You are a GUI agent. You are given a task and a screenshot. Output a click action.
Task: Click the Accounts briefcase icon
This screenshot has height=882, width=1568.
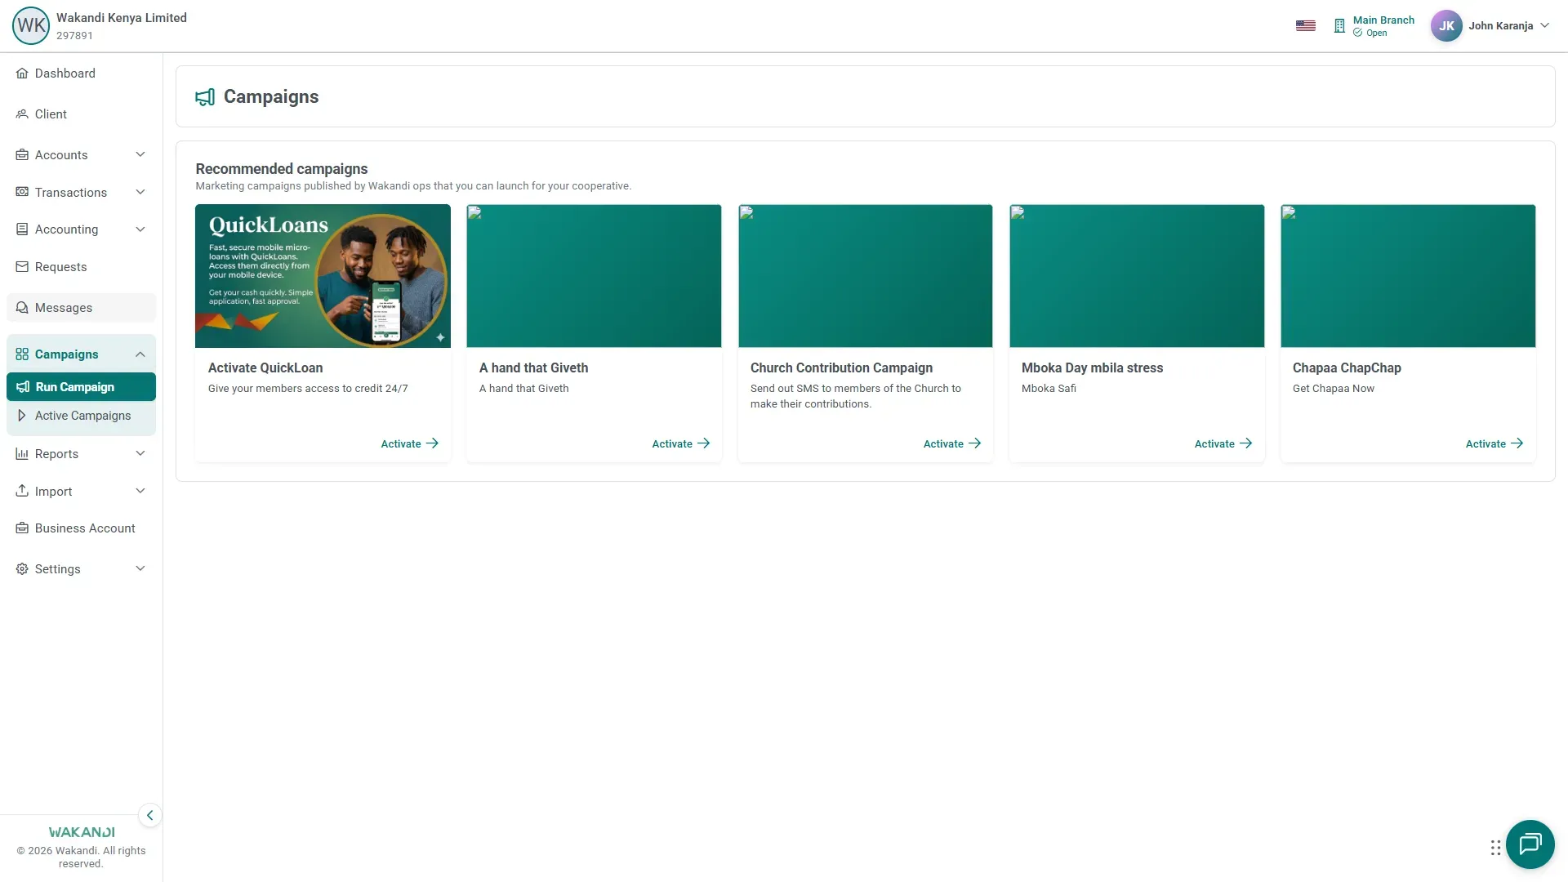tap(22, 155)
